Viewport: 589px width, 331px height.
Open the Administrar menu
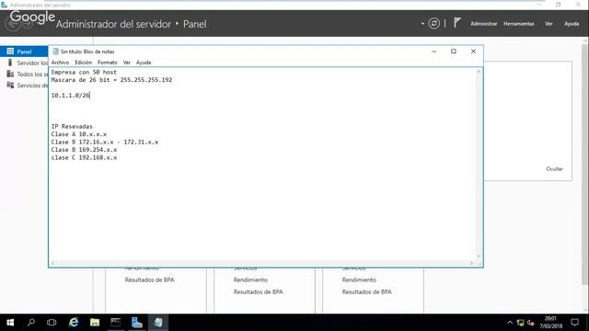tap(483, 24)
